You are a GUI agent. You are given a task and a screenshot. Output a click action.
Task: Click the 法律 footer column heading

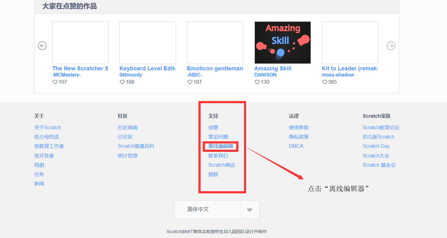[294, 116]
